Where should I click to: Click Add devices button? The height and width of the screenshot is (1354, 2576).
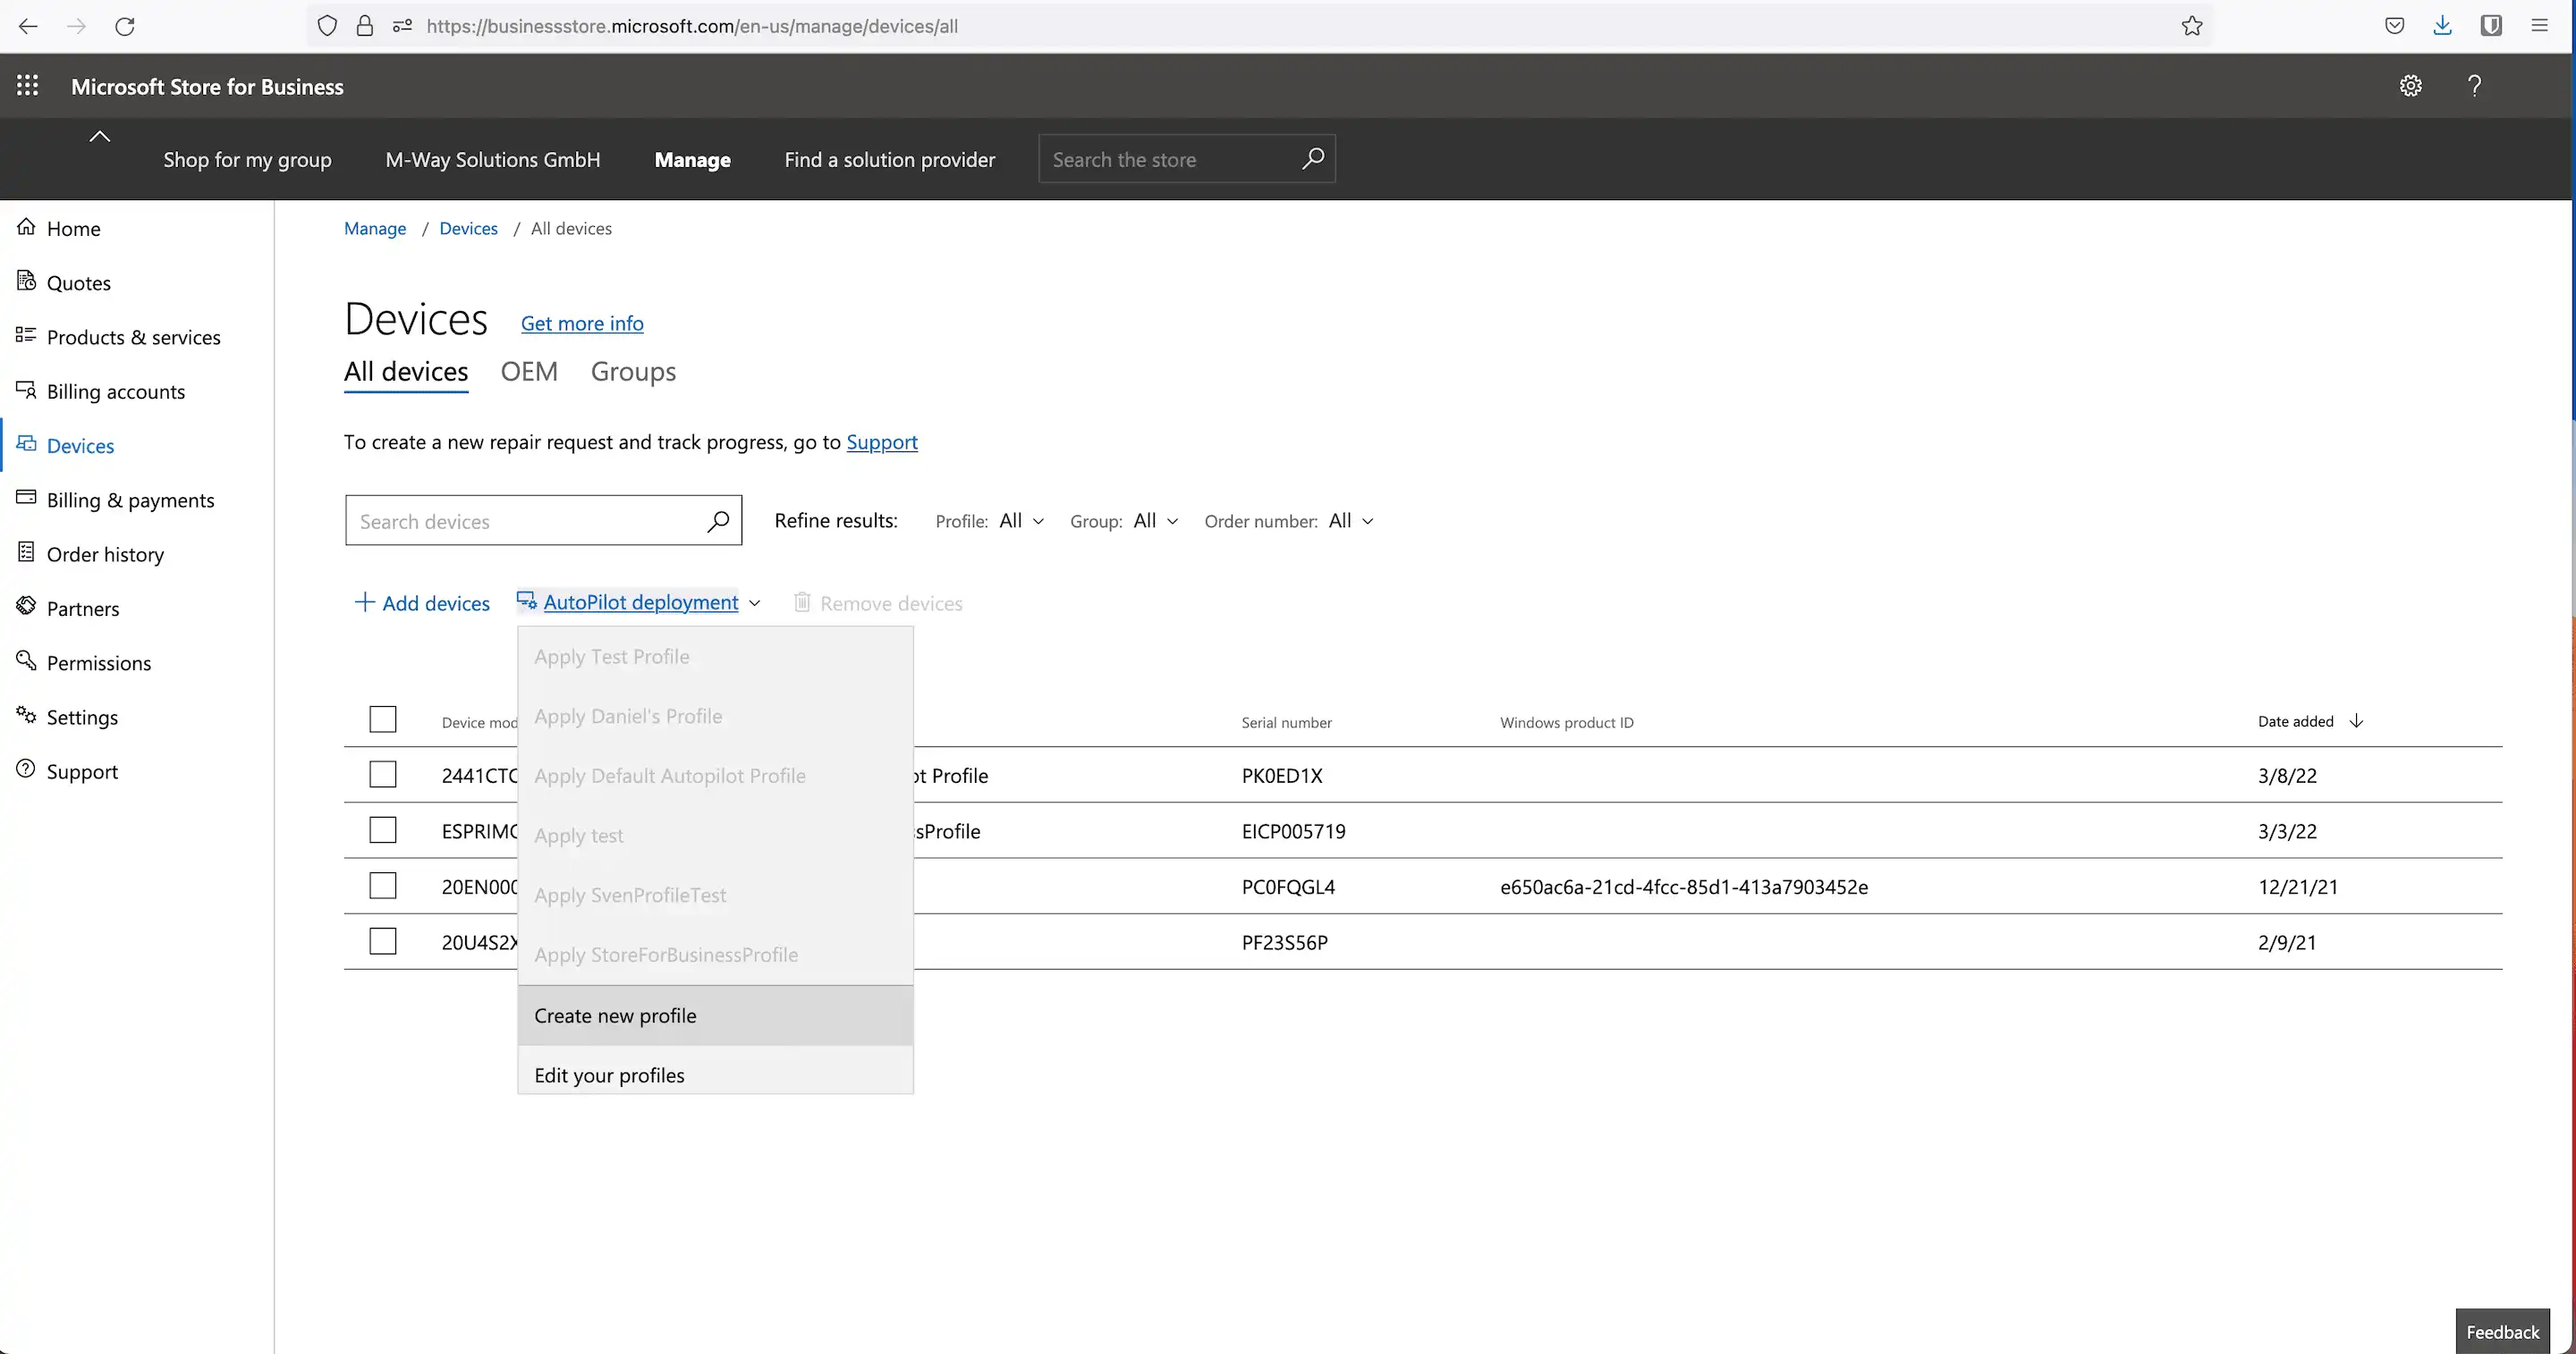(x=422, y=602)
